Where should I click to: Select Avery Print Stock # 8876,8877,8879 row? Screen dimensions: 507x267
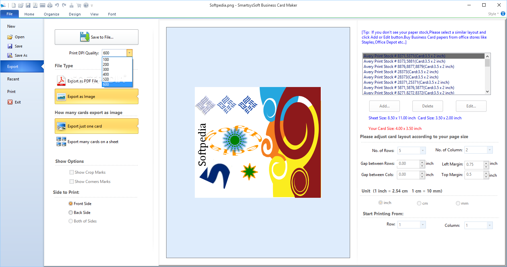424,67
